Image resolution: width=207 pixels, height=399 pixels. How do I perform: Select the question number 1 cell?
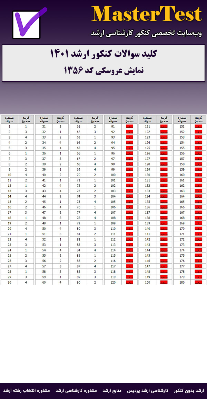click(9, 126)
